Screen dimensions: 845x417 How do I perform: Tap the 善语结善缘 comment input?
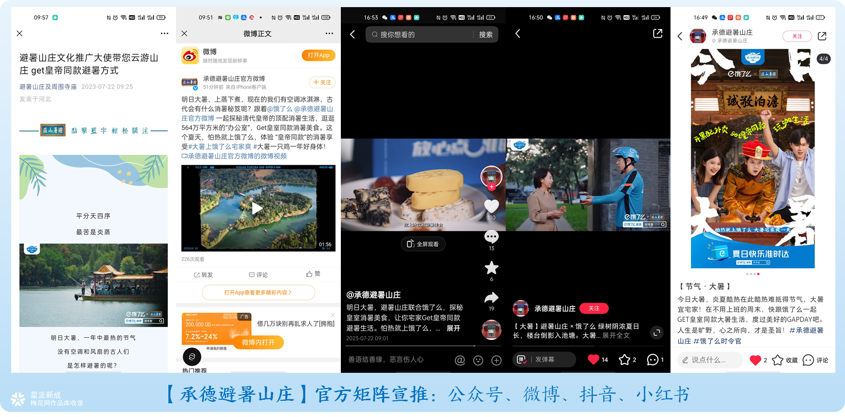tap(386, 360)
